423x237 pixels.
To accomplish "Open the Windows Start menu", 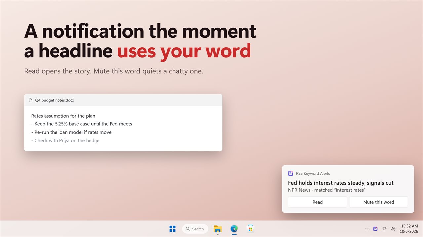I will point(173,229).
